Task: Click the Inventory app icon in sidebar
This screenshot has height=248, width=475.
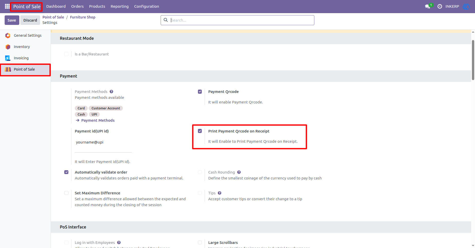Action: [8, 47]
